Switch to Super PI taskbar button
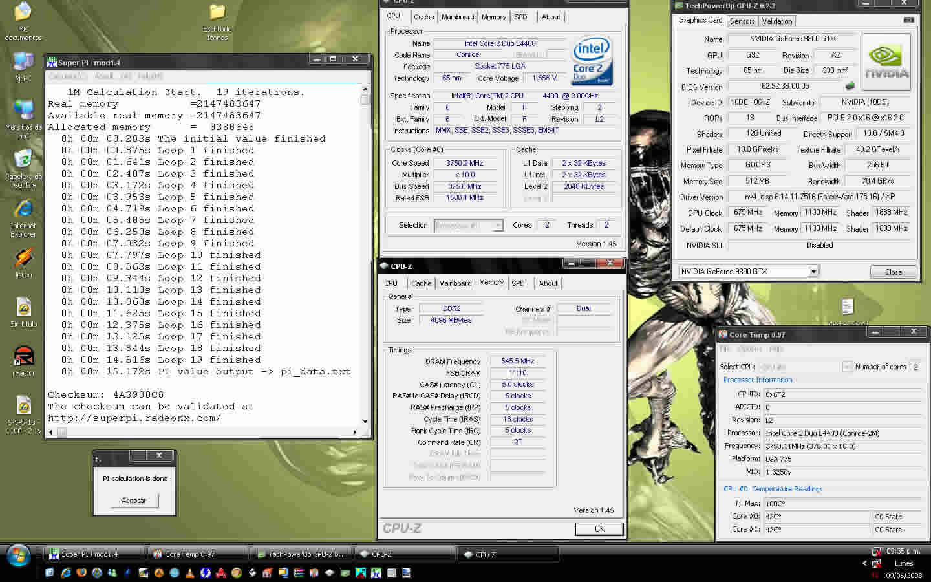 point(95,554)
